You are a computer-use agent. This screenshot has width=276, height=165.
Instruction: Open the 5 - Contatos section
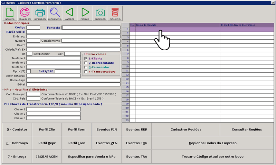point(17,130)
